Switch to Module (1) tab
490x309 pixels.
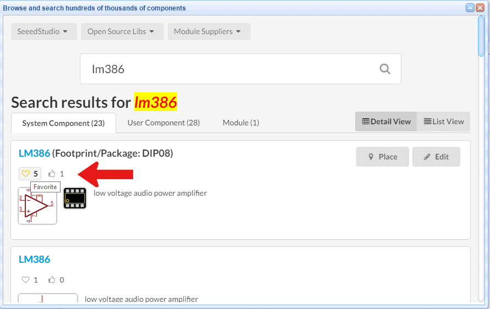241,123
